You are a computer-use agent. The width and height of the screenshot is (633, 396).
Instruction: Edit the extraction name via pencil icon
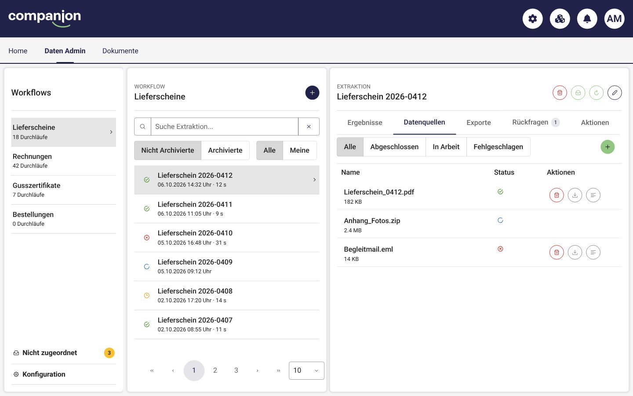pyautogui.click(x=615, y=92)
